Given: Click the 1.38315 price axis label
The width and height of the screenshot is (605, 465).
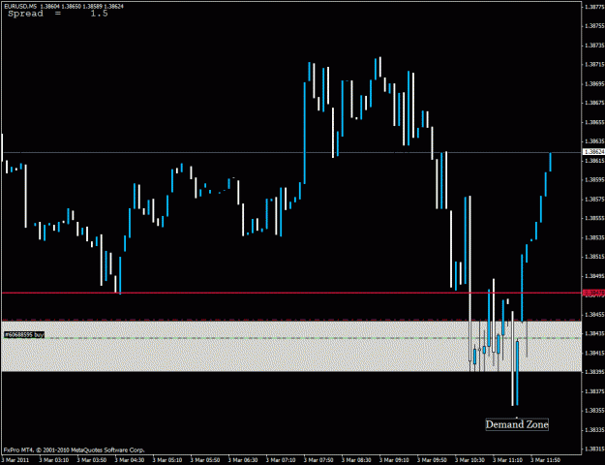Looking at the screenshot, I should point(594,449).
